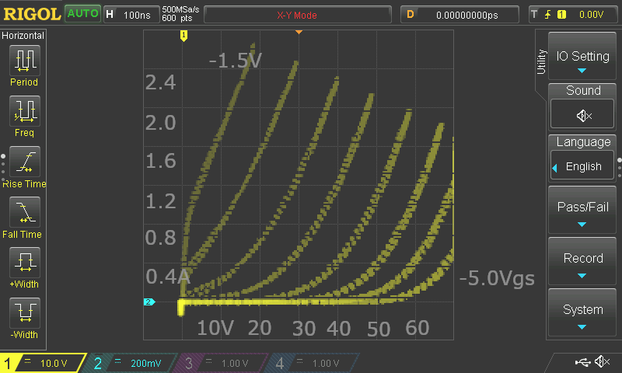Image resolution: width=622 pixels, height=373 pixels.
Task: Click the trigger rising edge icon
Action: tap(548, 15)
